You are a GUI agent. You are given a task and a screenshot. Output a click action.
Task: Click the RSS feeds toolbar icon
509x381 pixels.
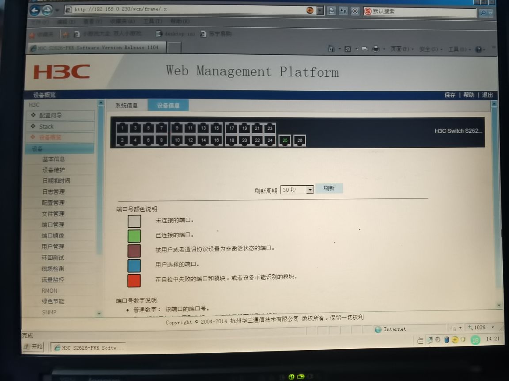click(x=348, y=49)
